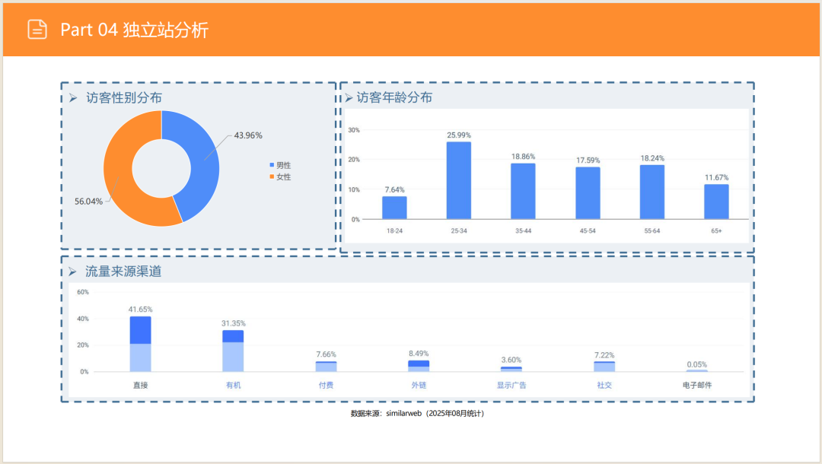This screenshot has width=822, height=464.
Task: Click the arrow bullet before 访客年龄分布
Action: pyautogui.click(x=349, y=97)
